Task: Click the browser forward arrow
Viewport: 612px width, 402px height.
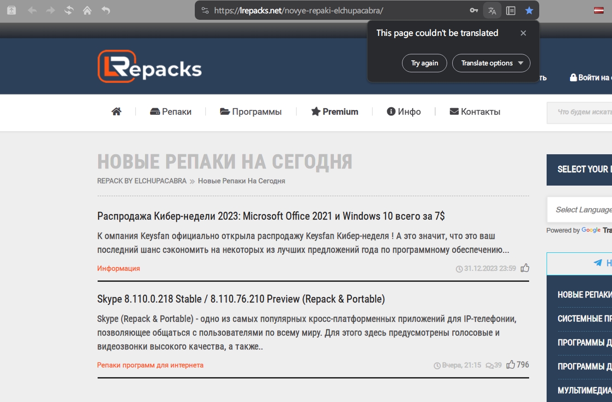Action: (51, 10)
